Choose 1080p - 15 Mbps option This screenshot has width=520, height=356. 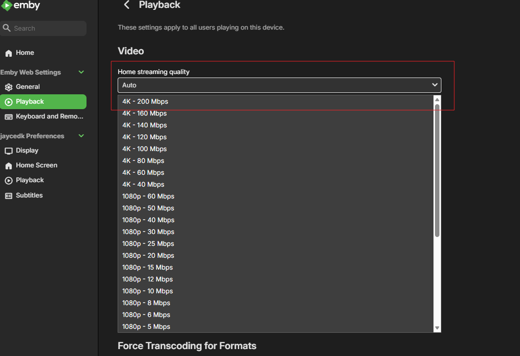coord(276,268)
